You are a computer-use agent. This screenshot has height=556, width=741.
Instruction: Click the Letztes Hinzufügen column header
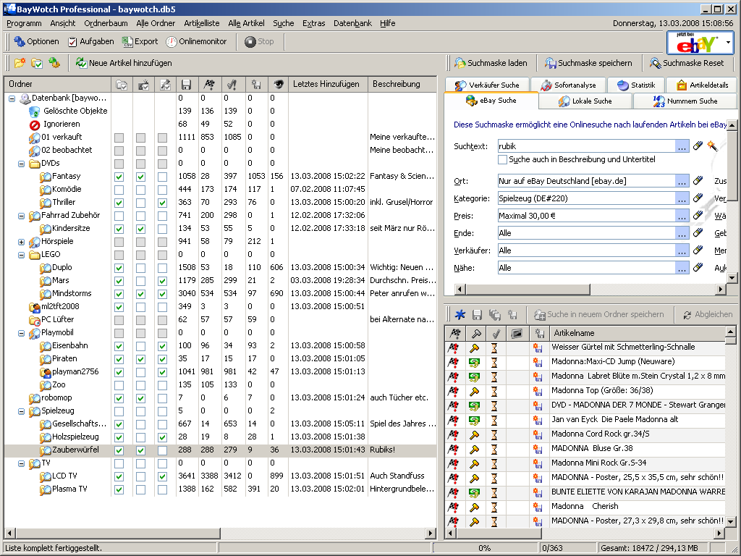point(326,84)
